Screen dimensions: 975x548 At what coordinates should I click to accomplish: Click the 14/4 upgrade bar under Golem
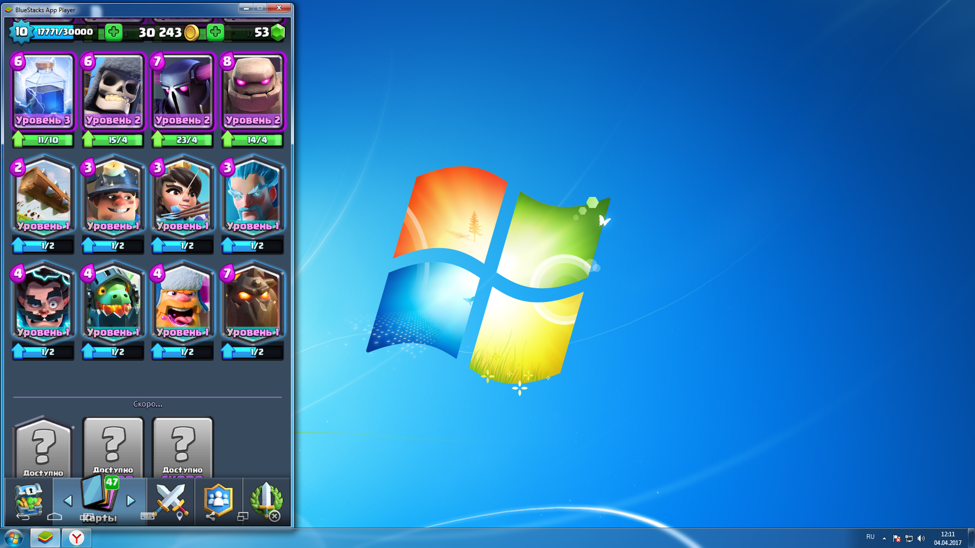[252, 140]
